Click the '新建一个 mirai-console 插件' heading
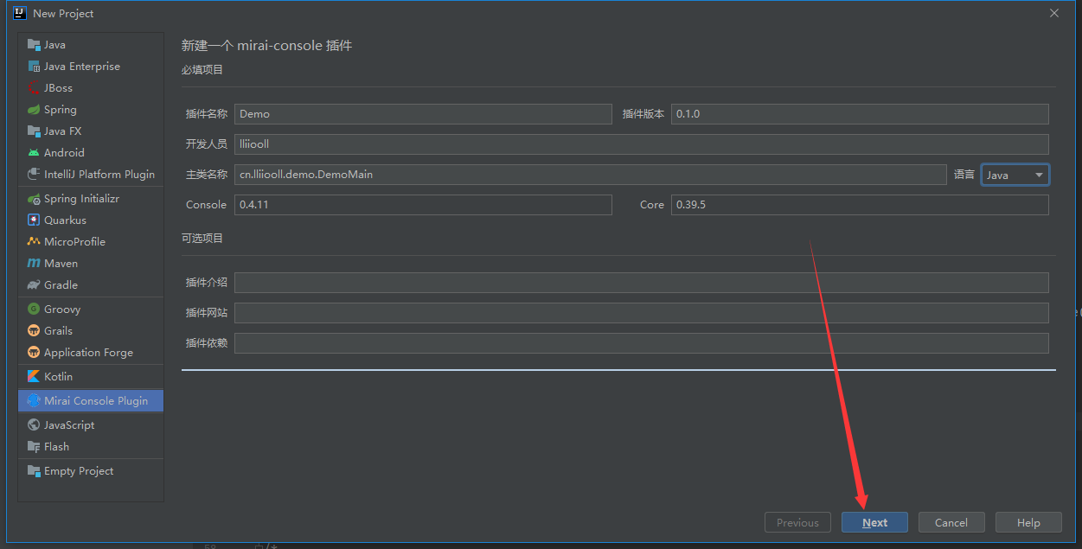 coord(266,46)
